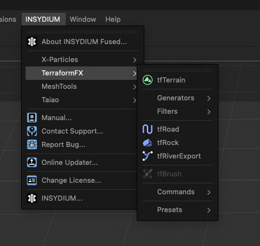This screenshot has width=260, height=246.
Task: Select tfRock in the submenu
Action: 178,142
